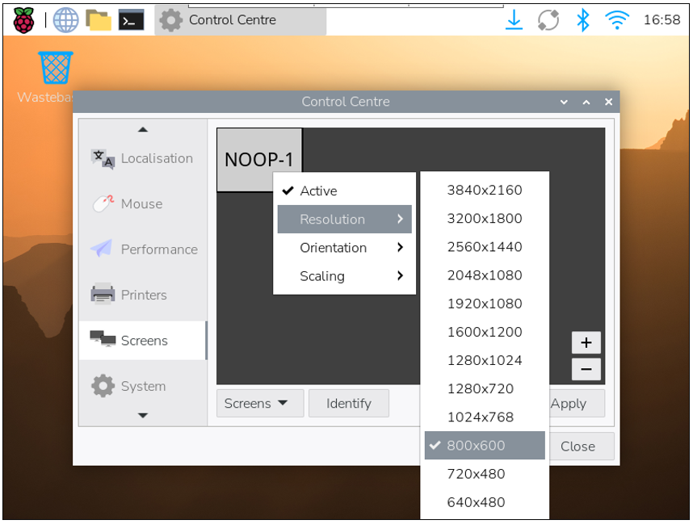Click the sync arrows tray icon
Screen dimensions: 693x524
click(548, 20)
